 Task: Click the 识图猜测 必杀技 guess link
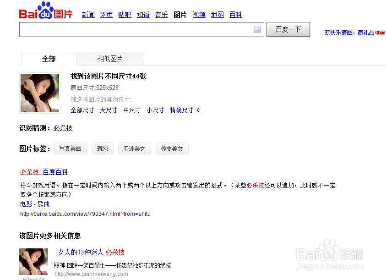coord(63,128)
